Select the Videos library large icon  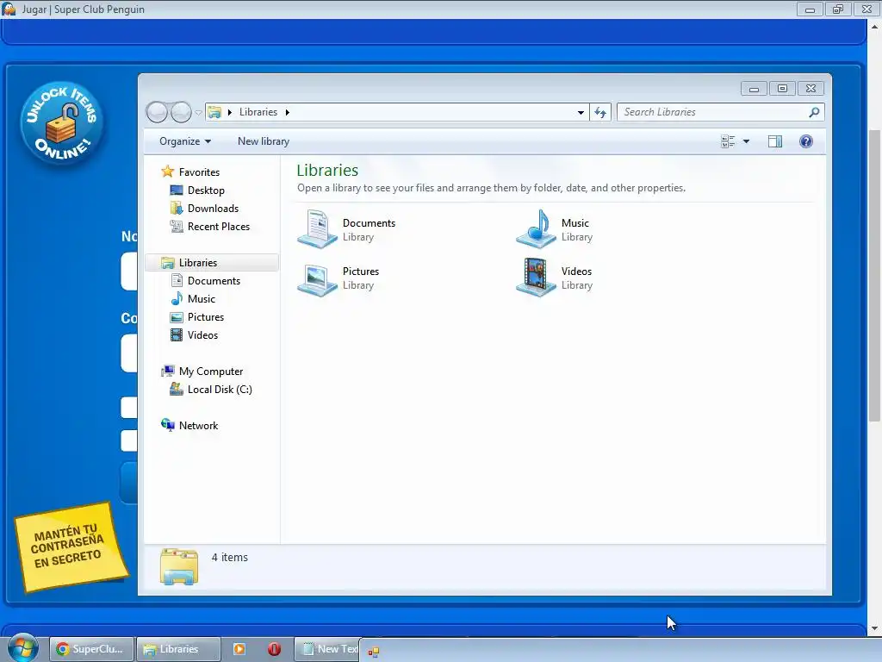tap(536, 278)
